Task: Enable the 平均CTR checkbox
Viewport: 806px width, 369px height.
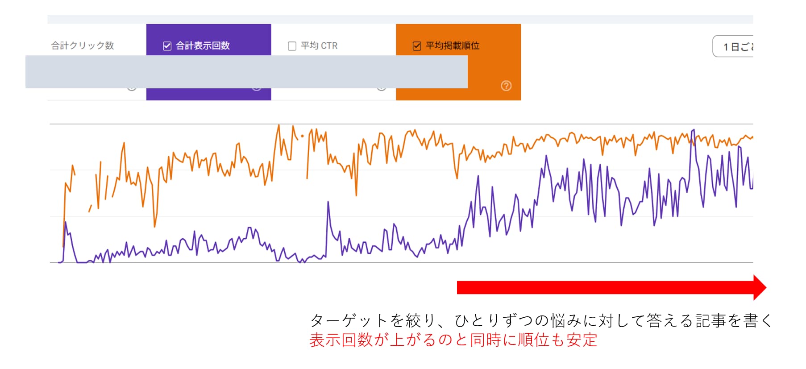Action: [x=292, y=45]
